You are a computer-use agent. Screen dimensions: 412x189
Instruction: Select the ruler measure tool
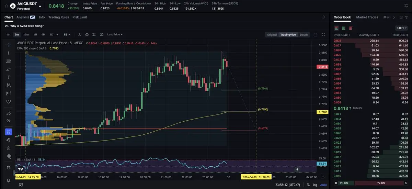[x=9, y=113]
